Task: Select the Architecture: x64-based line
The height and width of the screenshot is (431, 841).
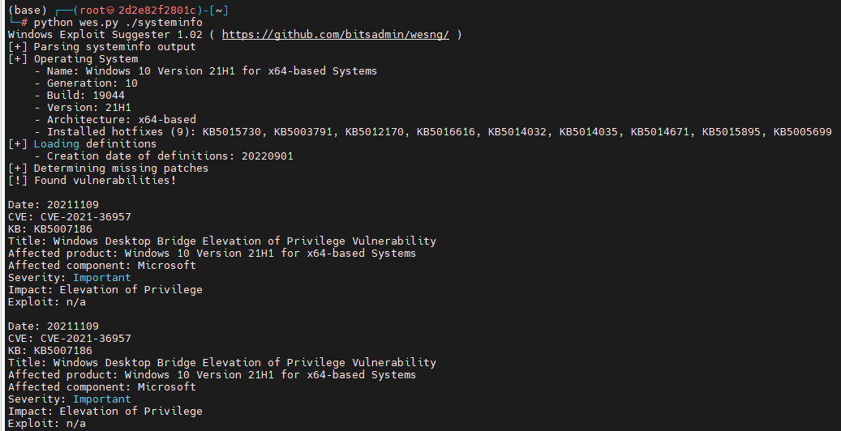Action: pos(121,120)
